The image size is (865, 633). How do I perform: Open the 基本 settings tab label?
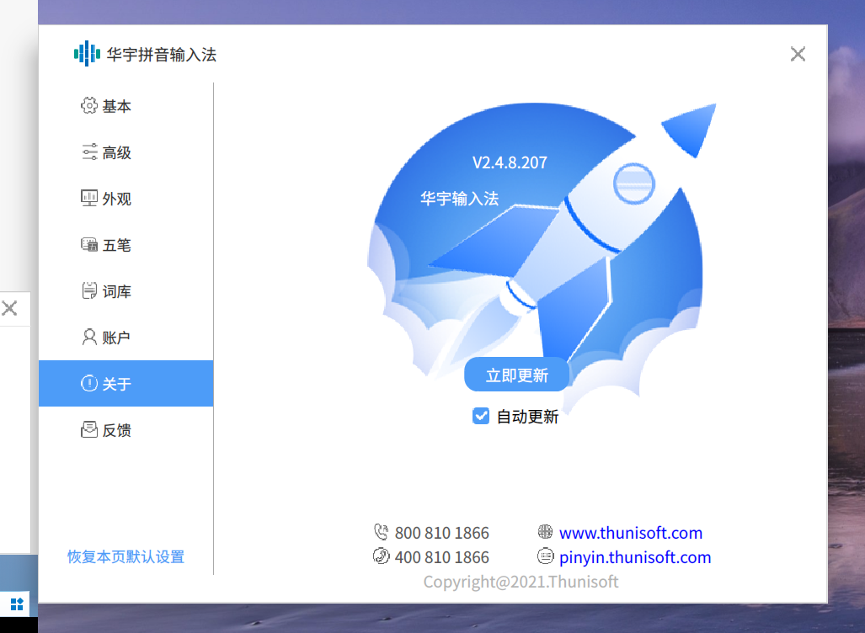coord(116,106)
